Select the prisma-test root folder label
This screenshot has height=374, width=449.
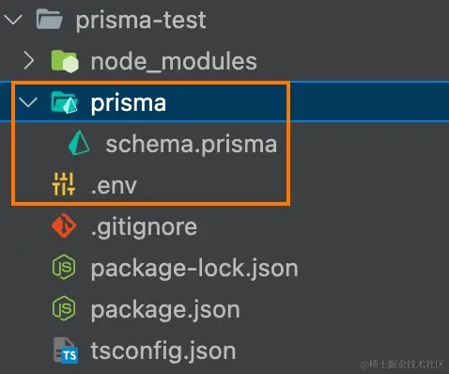click(x=141, y=21)
